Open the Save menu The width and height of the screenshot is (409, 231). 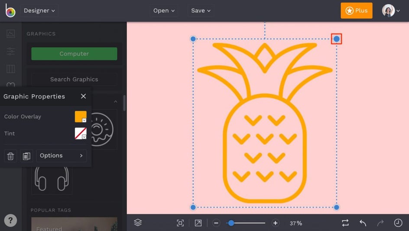coord(201,11)
